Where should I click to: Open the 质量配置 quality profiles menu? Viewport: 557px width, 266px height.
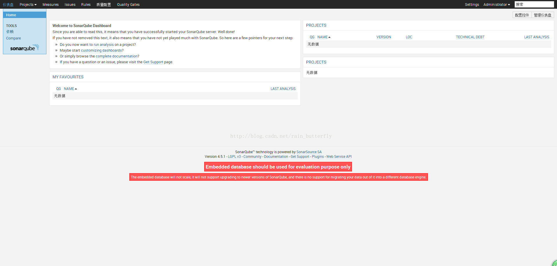[x=104, y=5]
